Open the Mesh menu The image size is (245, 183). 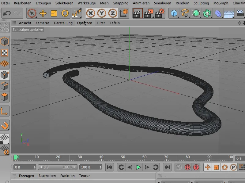[x=104, y=3]
